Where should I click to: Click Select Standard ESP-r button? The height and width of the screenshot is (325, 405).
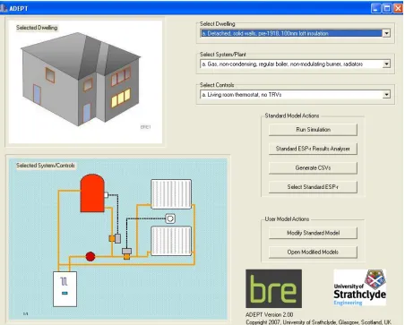(313, 187)
